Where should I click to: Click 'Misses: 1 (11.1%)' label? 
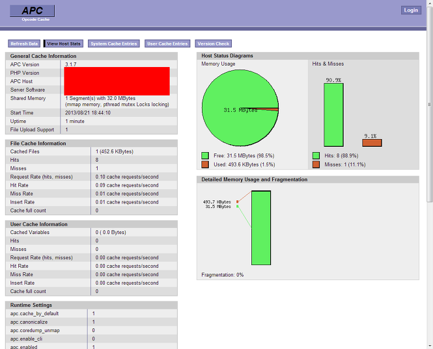[345, 164]
